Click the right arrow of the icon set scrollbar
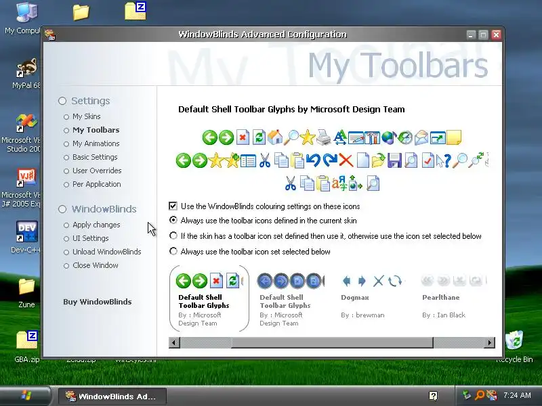This screenshot has height=406, width=542. [489, 342]
